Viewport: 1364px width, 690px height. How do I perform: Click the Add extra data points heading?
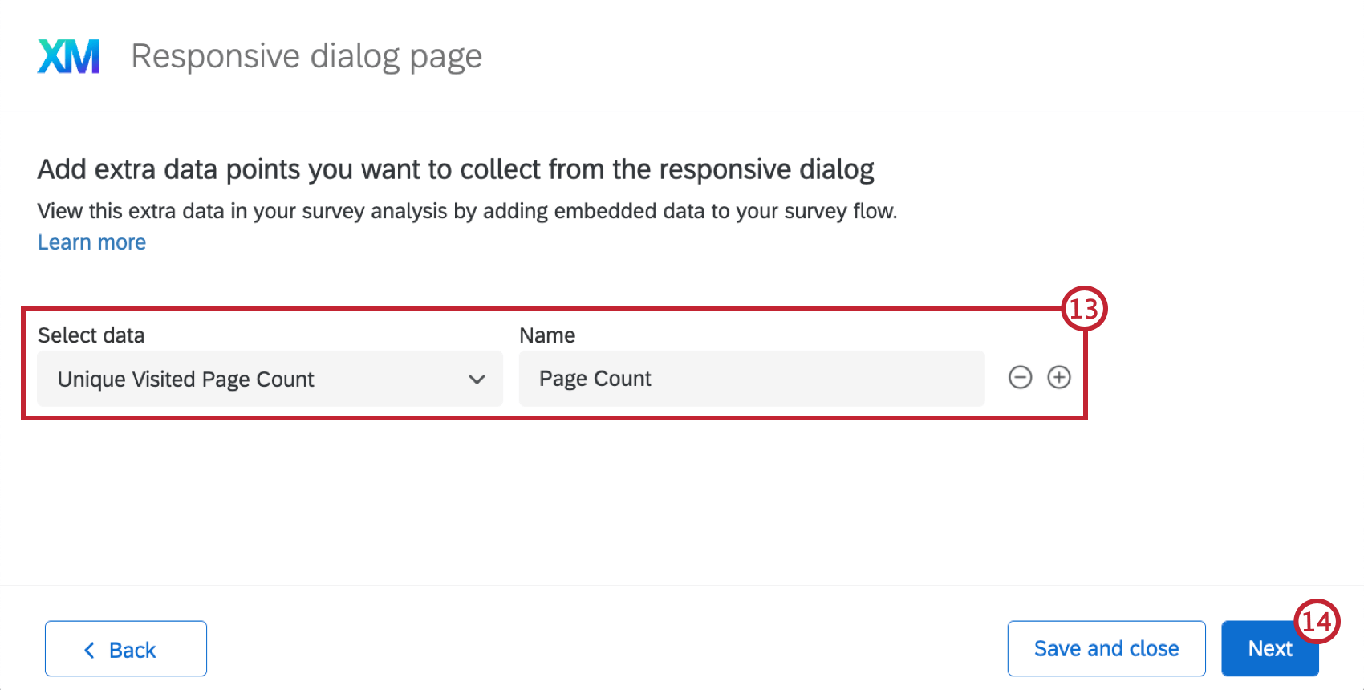(456, 169)
